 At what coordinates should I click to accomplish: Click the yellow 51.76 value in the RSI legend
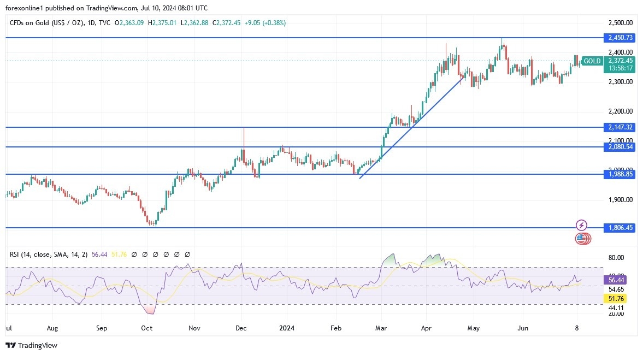119,255
